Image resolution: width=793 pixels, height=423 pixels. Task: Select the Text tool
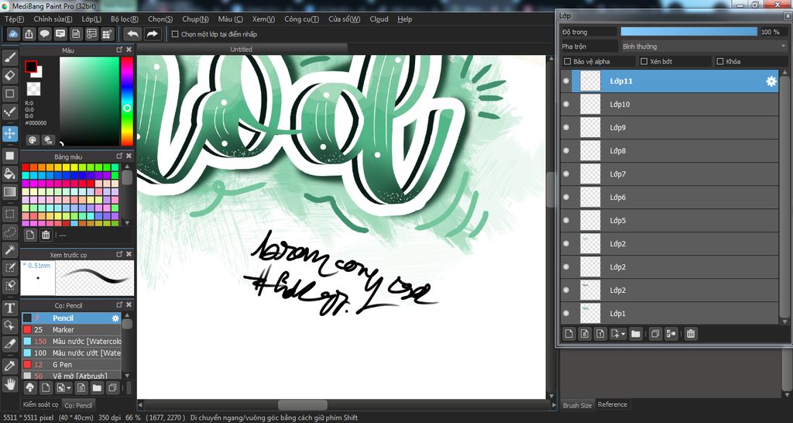[x=9, y=308]
